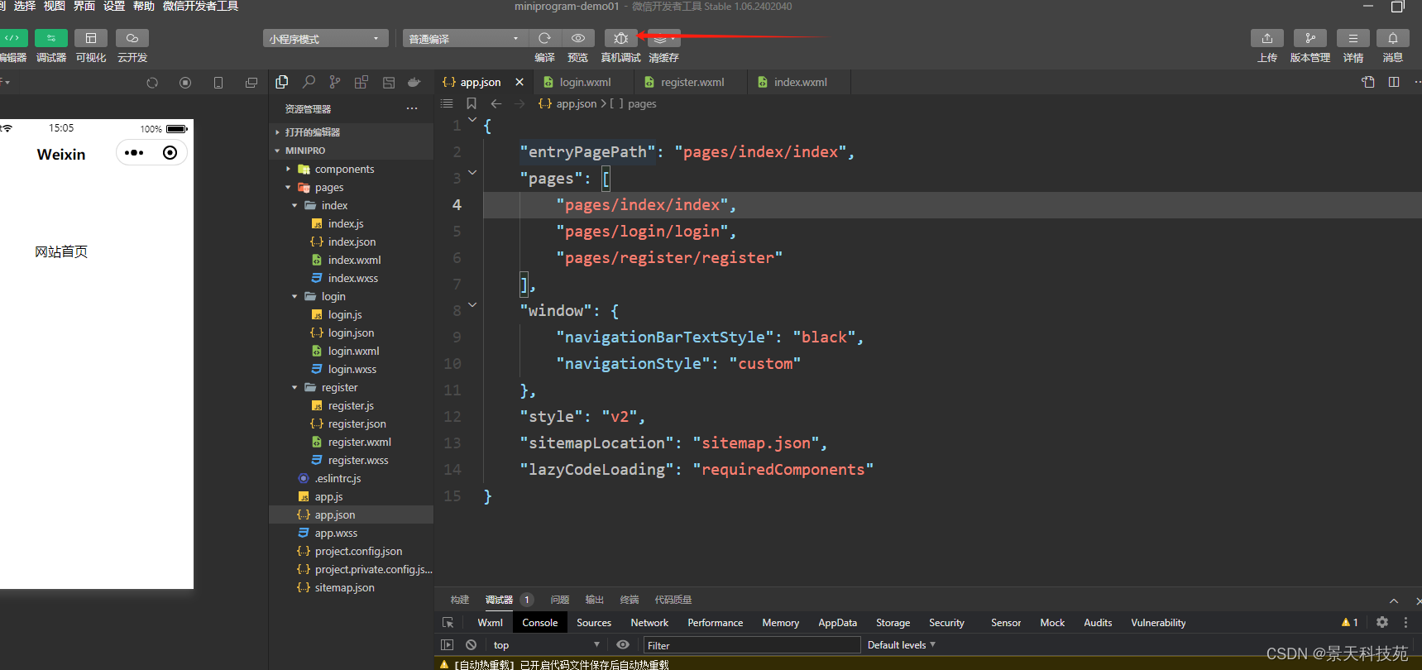Open the messages bell icon
This screenshot has width=1422, height=670.
point(1393,38)
